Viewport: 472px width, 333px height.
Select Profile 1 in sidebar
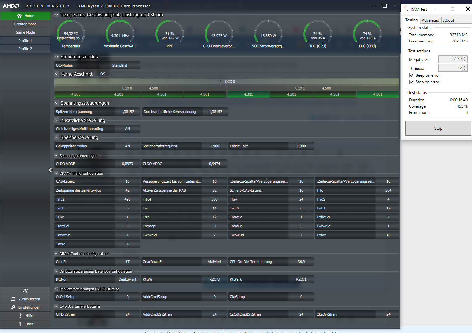[x=25, y=41]
